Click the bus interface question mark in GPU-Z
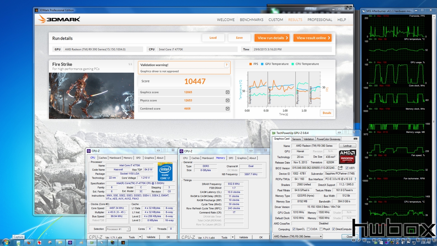 click(x=355, y=179)
